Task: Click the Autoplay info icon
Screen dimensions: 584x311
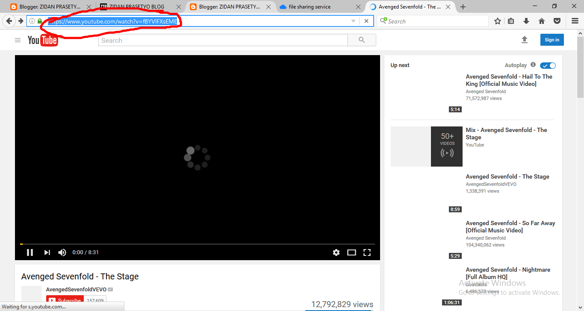Action: pos(533,65)
